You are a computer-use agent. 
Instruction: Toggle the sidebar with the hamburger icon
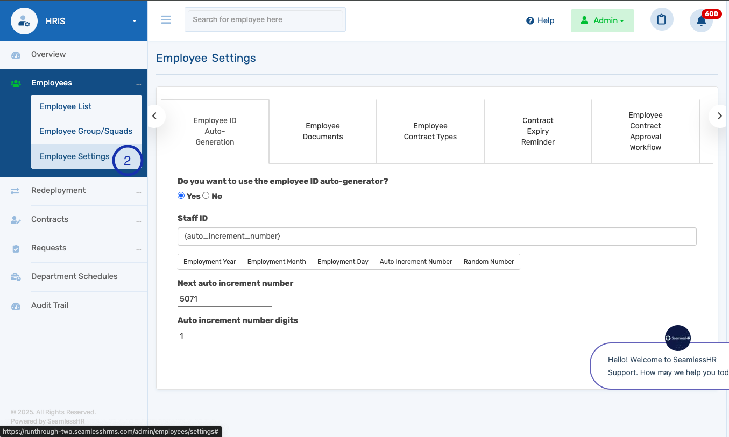coord(166,19)
